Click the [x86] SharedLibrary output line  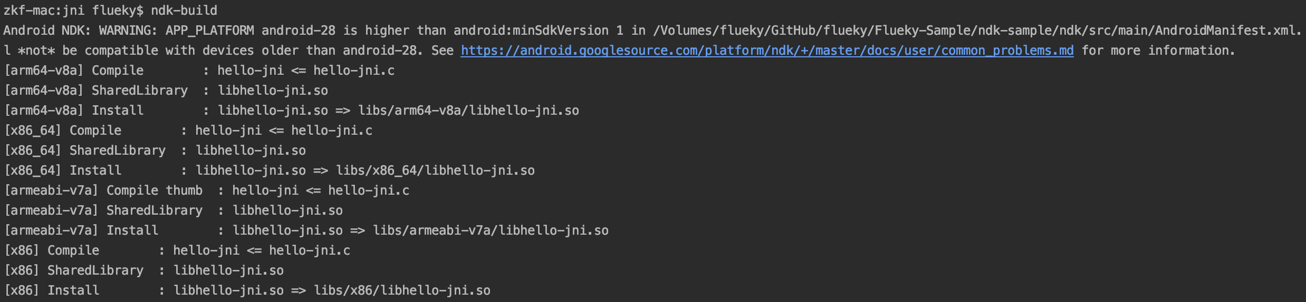pos(144,270)
